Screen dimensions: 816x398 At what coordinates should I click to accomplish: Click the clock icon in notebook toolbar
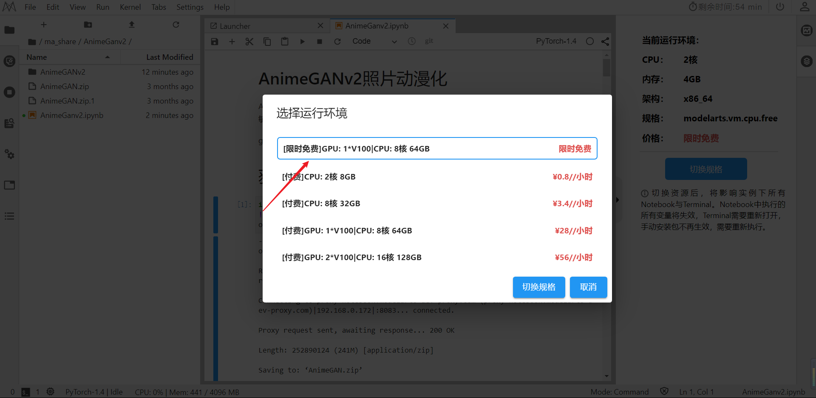tap(412, 41)
